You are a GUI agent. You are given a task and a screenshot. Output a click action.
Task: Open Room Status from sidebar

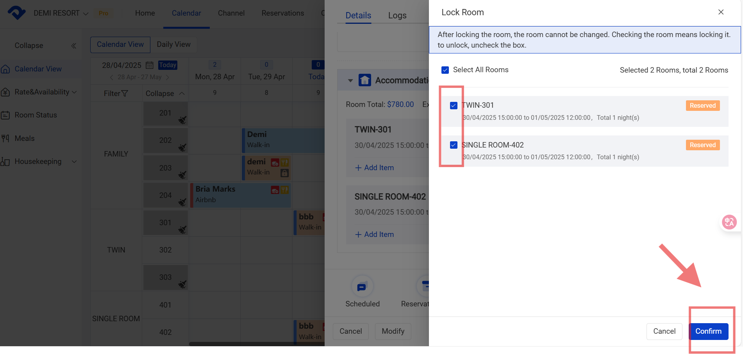[36, 115]
